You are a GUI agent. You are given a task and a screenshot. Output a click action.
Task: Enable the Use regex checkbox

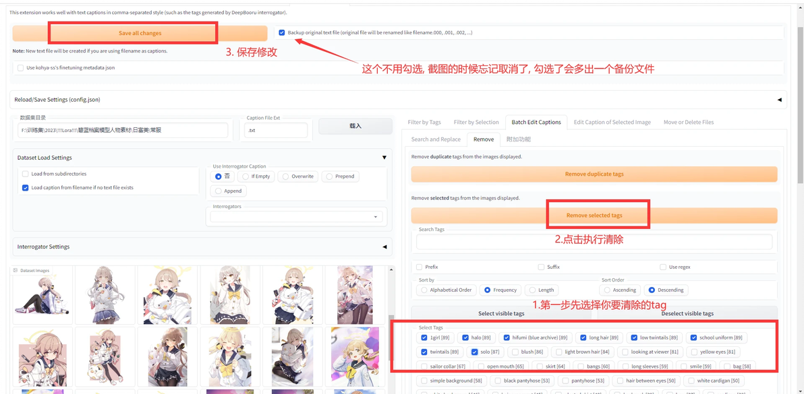[x=663, y=267]
